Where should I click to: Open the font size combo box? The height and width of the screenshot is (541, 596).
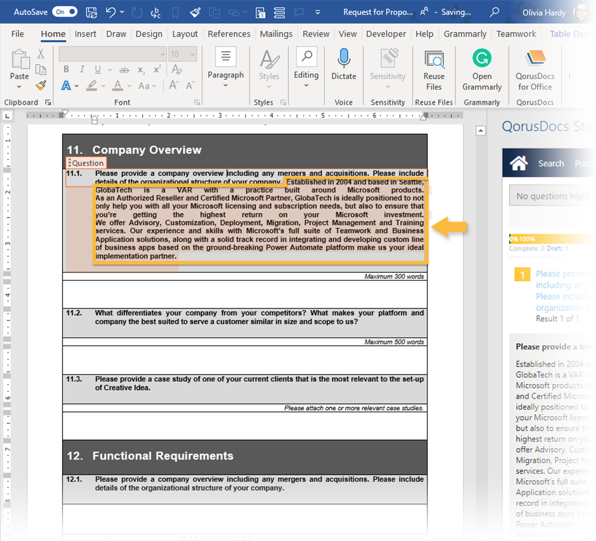(183, 54)
